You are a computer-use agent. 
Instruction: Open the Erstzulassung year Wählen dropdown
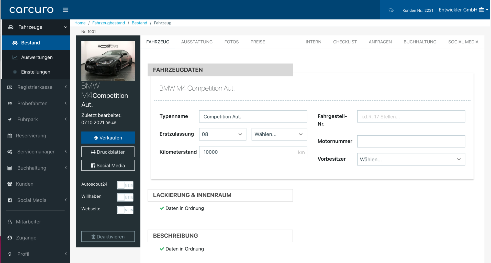coord(279,134)
